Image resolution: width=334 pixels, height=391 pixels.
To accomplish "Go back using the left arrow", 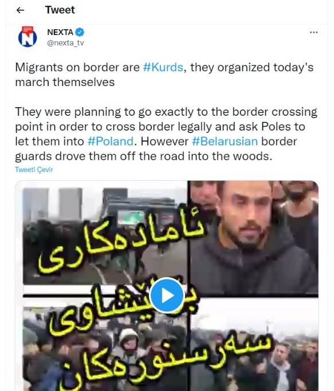I will [x=20, y=10].
